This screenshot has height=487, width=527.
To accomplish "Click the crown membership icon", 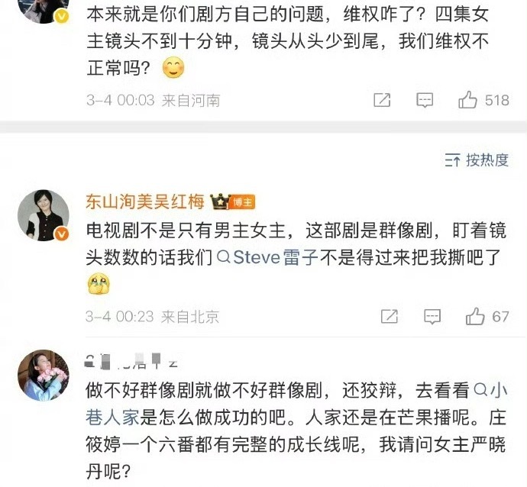I will pyautogui.click(x=220, y=202).
